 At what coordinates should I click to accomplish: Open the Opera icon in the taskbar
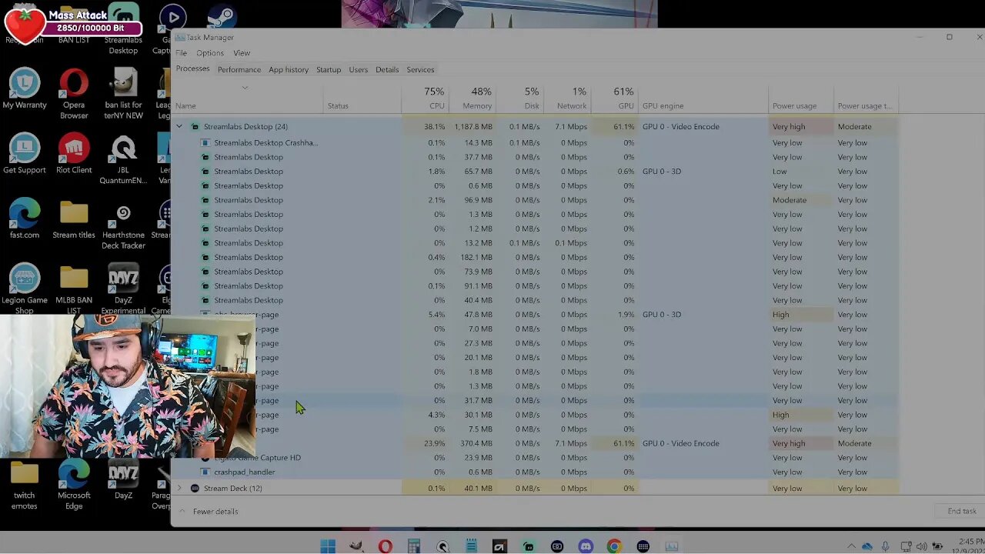[385, 546]
